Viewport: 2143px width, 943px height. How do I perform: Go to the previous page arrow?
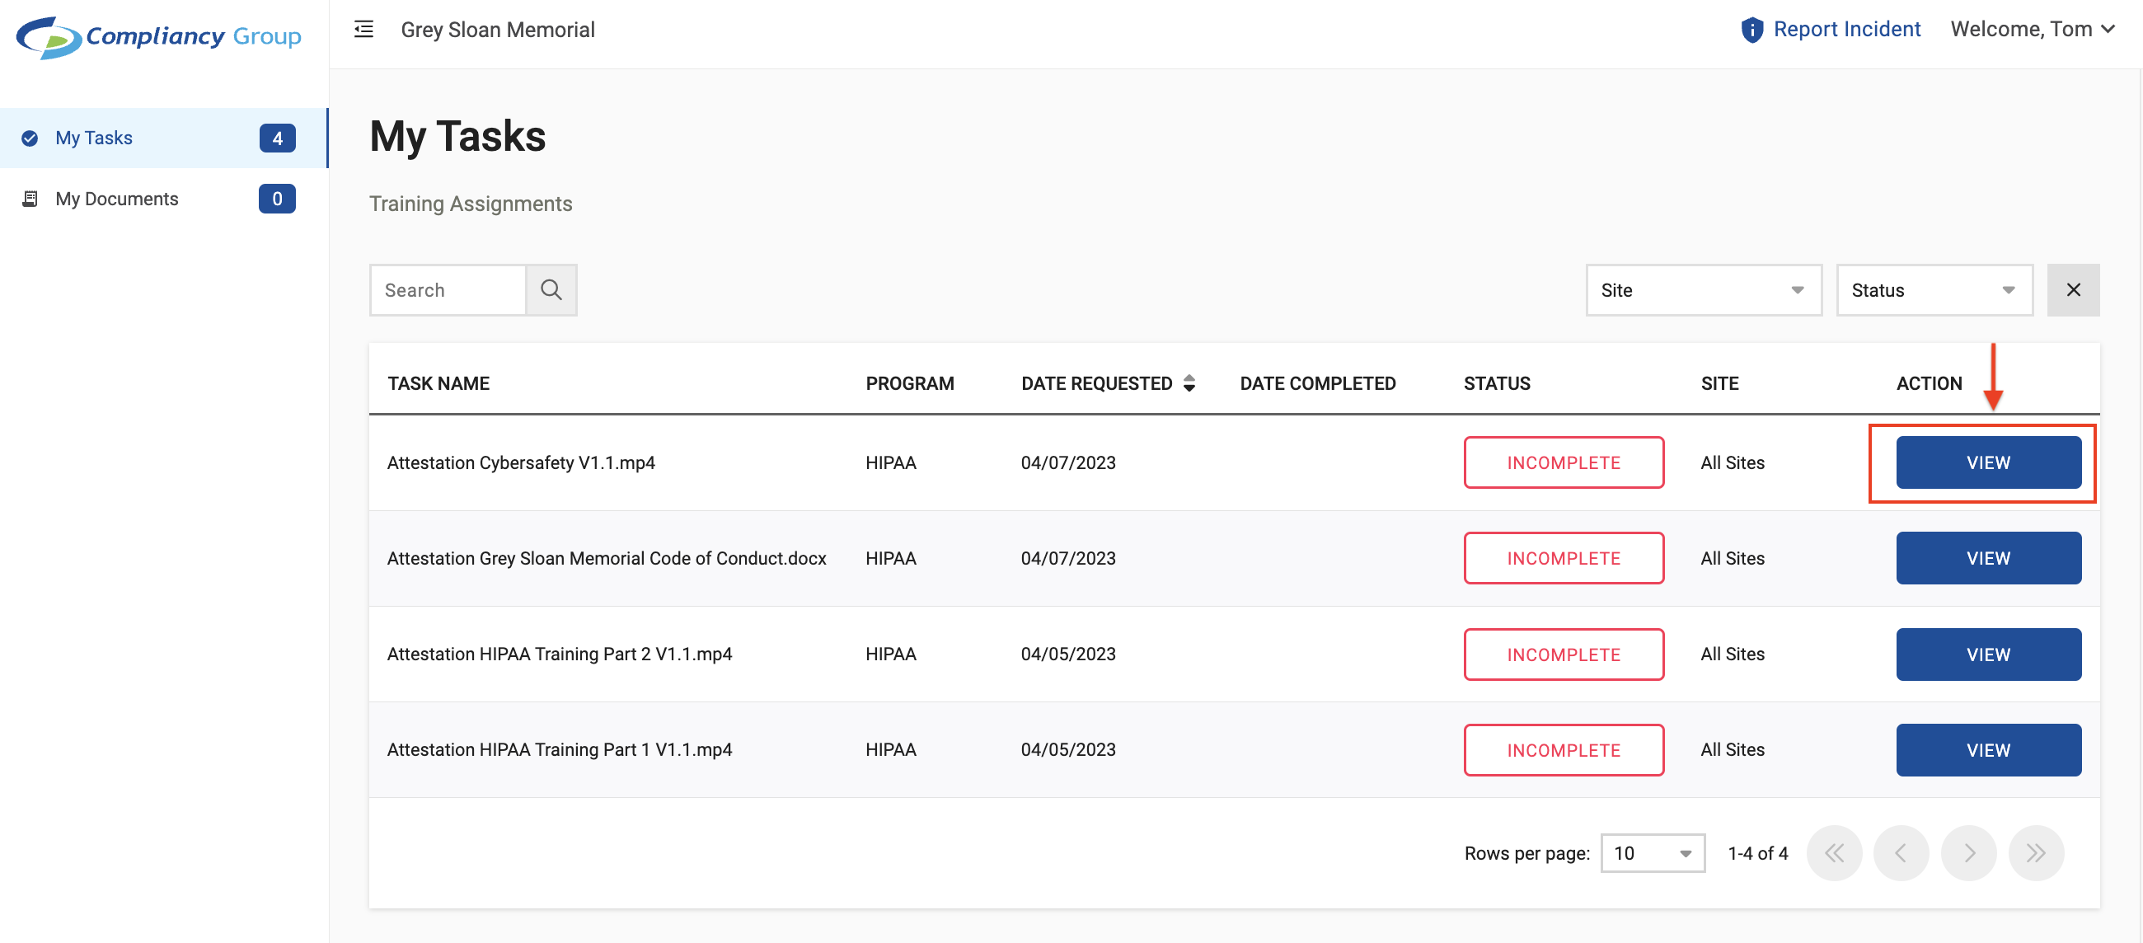tap(1901, 853)
